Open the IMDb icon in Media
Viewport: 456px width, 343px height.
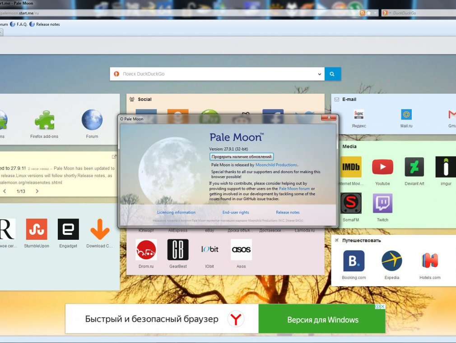(x=351, y=167)
